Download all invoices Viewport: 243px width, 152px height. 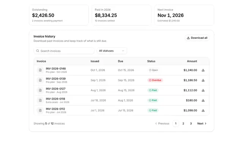click(197, 38)
